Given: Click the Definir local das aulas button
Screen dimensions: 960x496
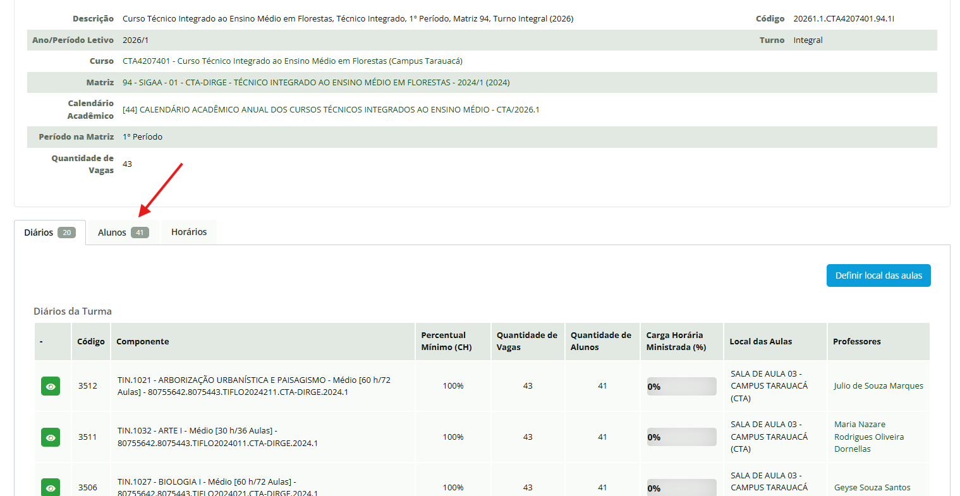Looking at the screenshot, I should click(x=878, y=275).
